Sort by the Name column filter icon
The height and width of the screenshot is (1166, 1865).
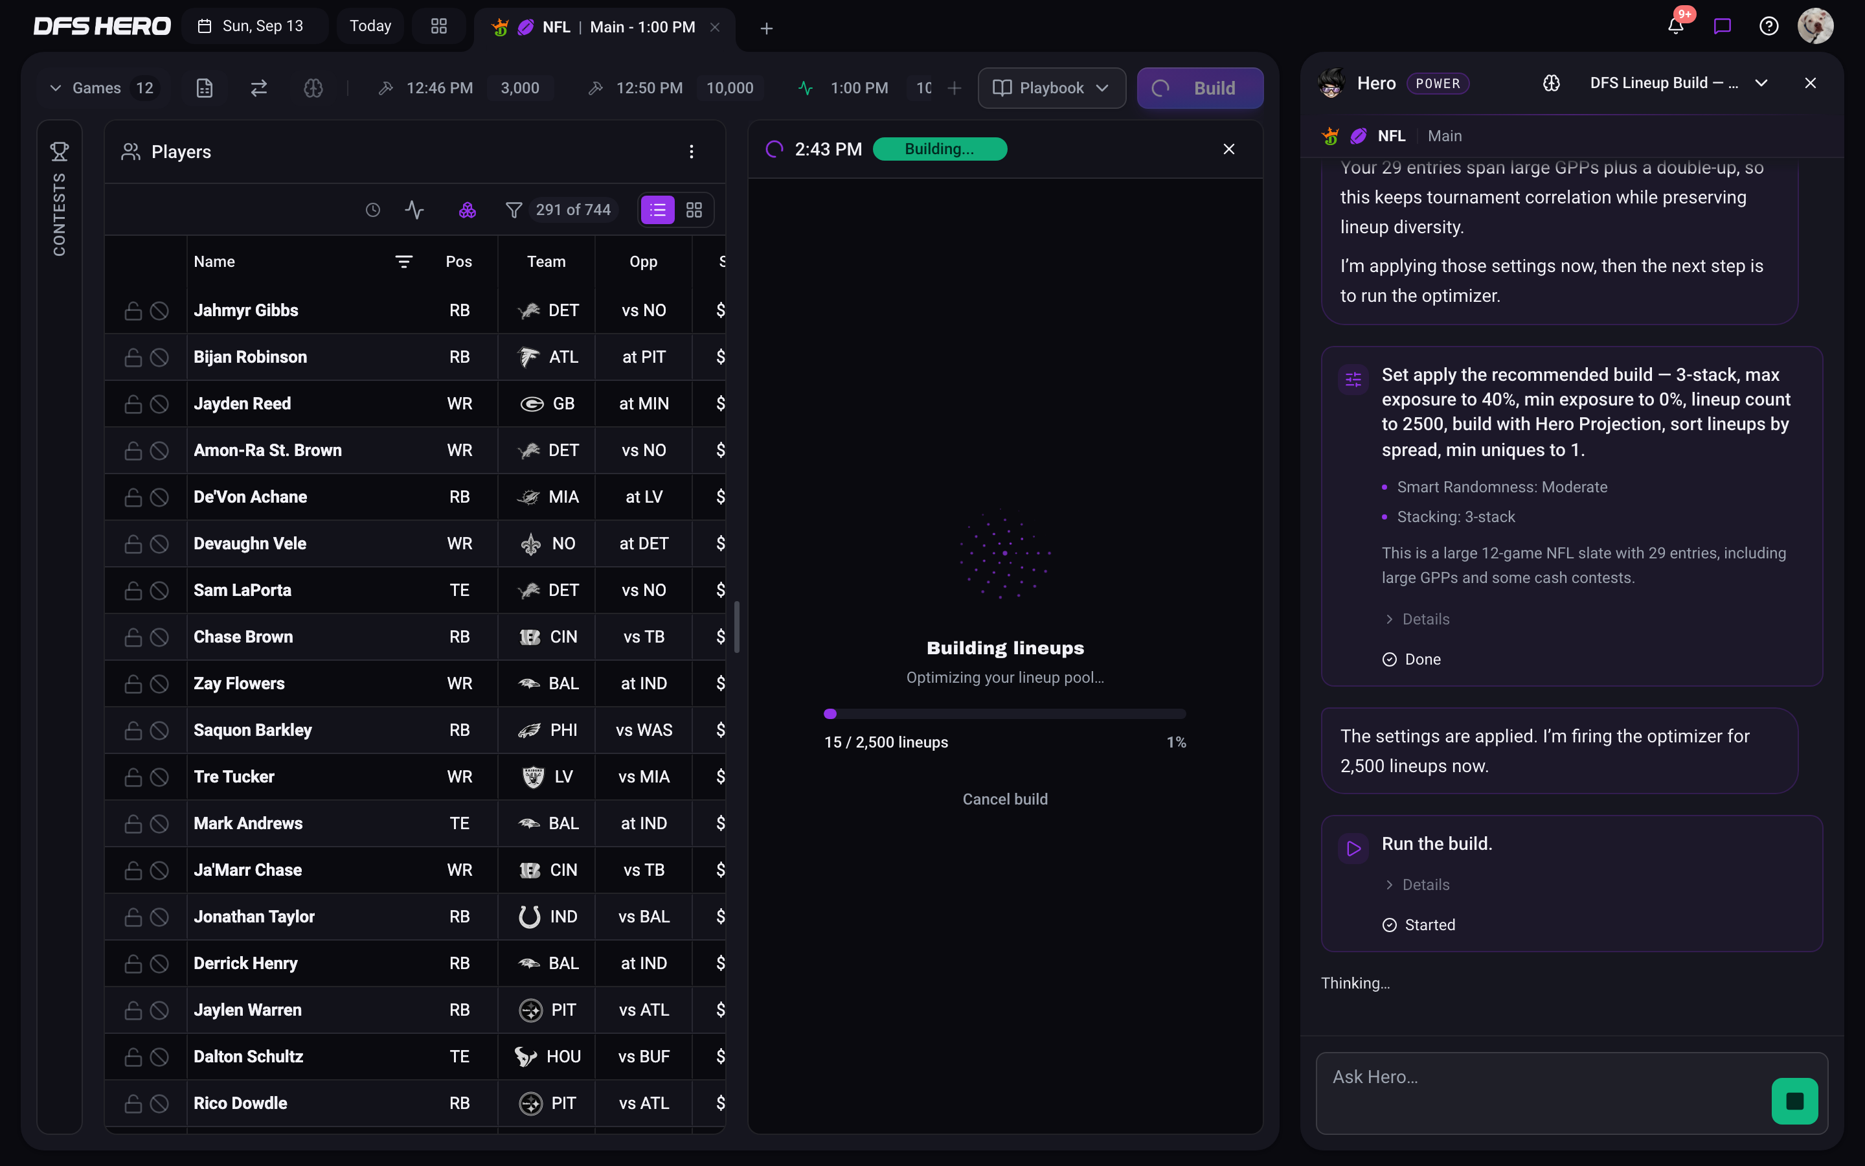(x=403, y=262)
